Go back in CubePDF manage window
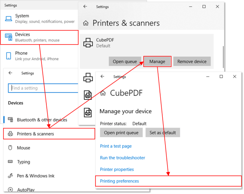Viewport: 244px width, 194px height. (x=102, y=76)
